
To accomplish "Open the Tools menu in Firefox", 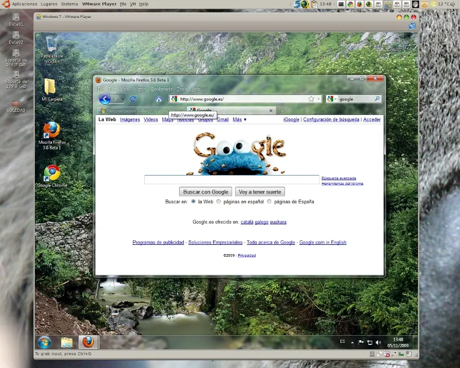I will click(x=182, y=89).
